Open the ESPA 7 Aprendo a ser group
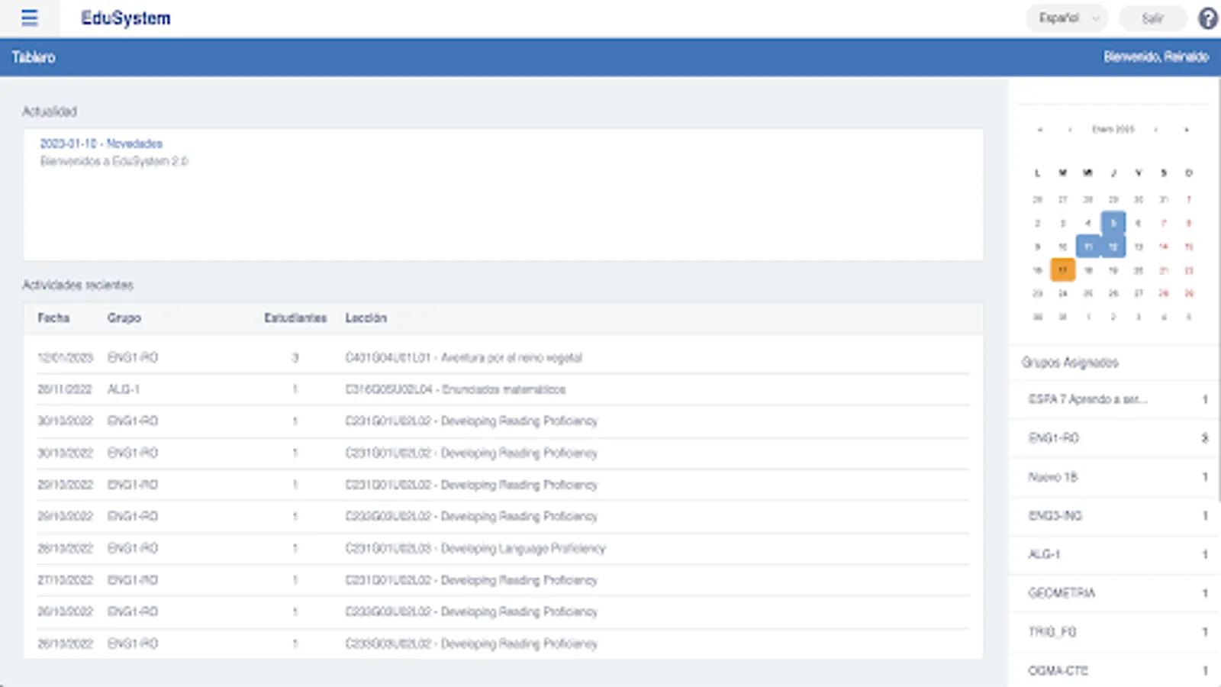 [x=1115, y=399]
